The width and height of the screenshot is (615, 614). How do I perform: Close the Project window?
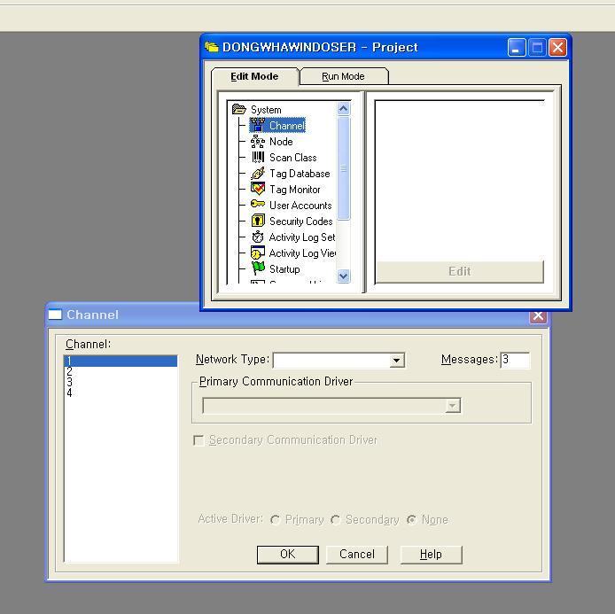click(557, 48)
